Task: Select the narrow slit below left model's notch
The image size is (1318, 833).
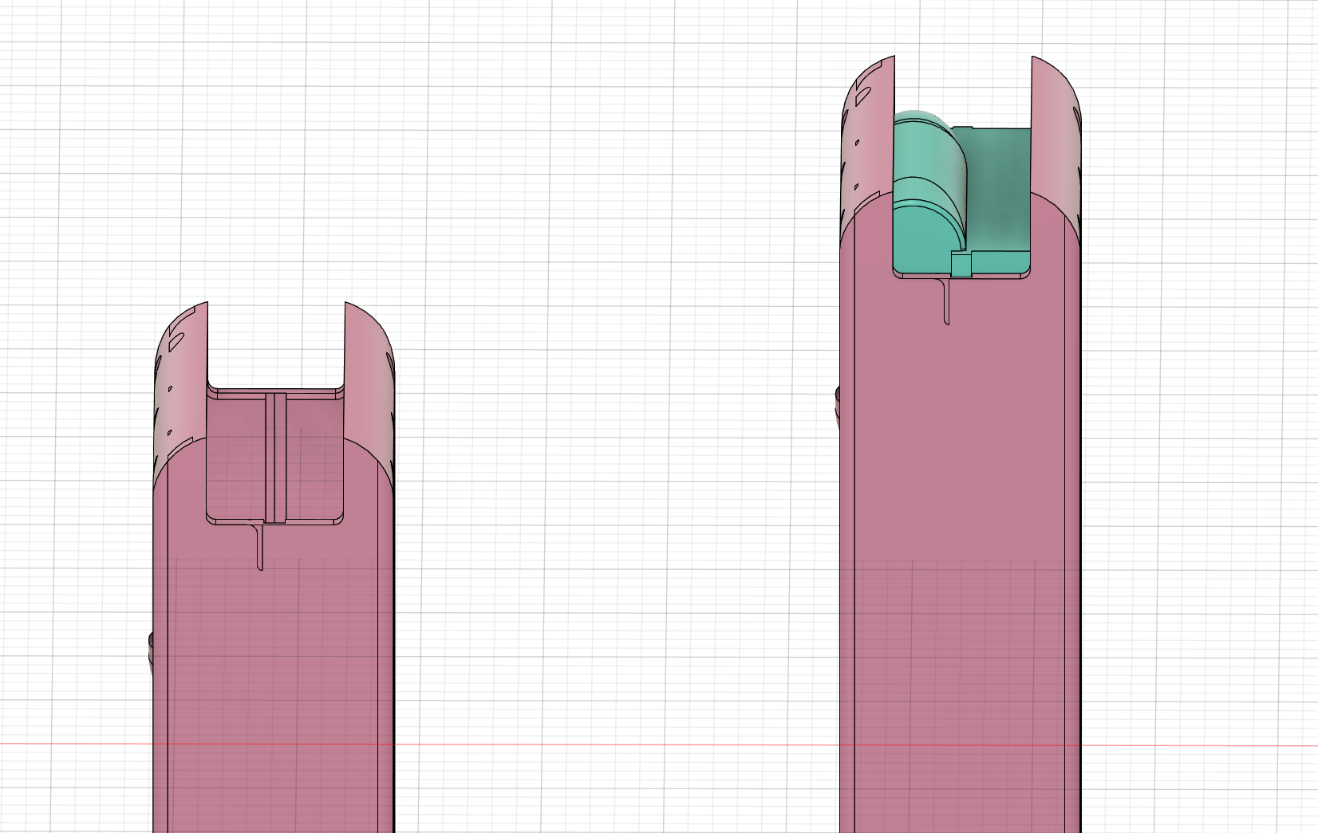Action: [x=258, y=547]
